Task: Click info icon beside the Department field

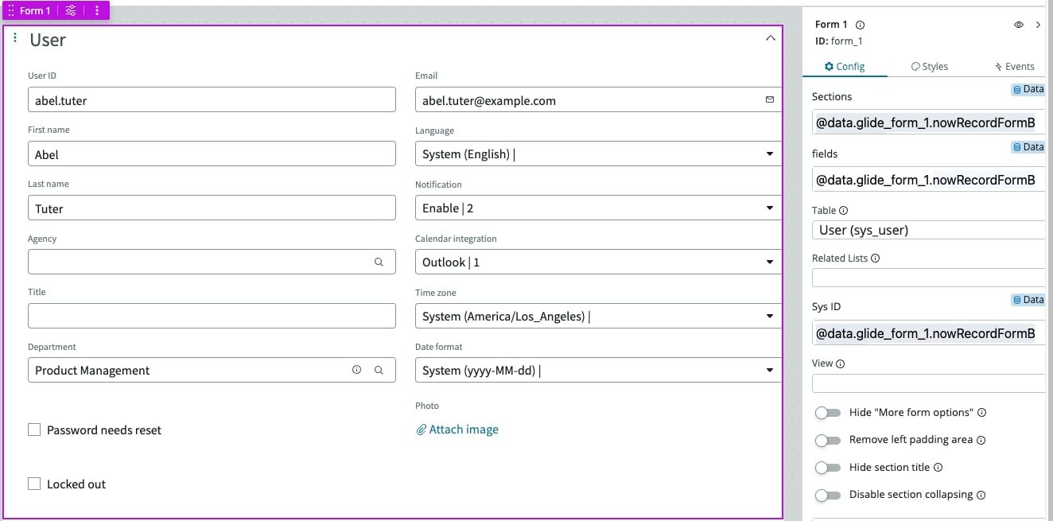Action: click(x=356, y=369)
